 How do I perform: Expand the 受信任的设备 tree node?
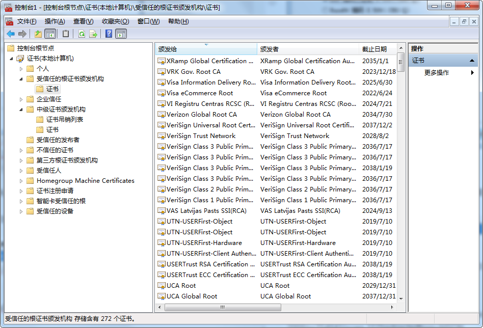tap(21, 211)
